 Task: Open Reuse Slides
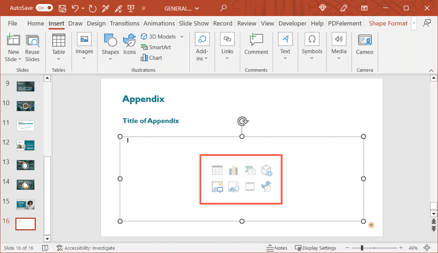tap(33, 48)
